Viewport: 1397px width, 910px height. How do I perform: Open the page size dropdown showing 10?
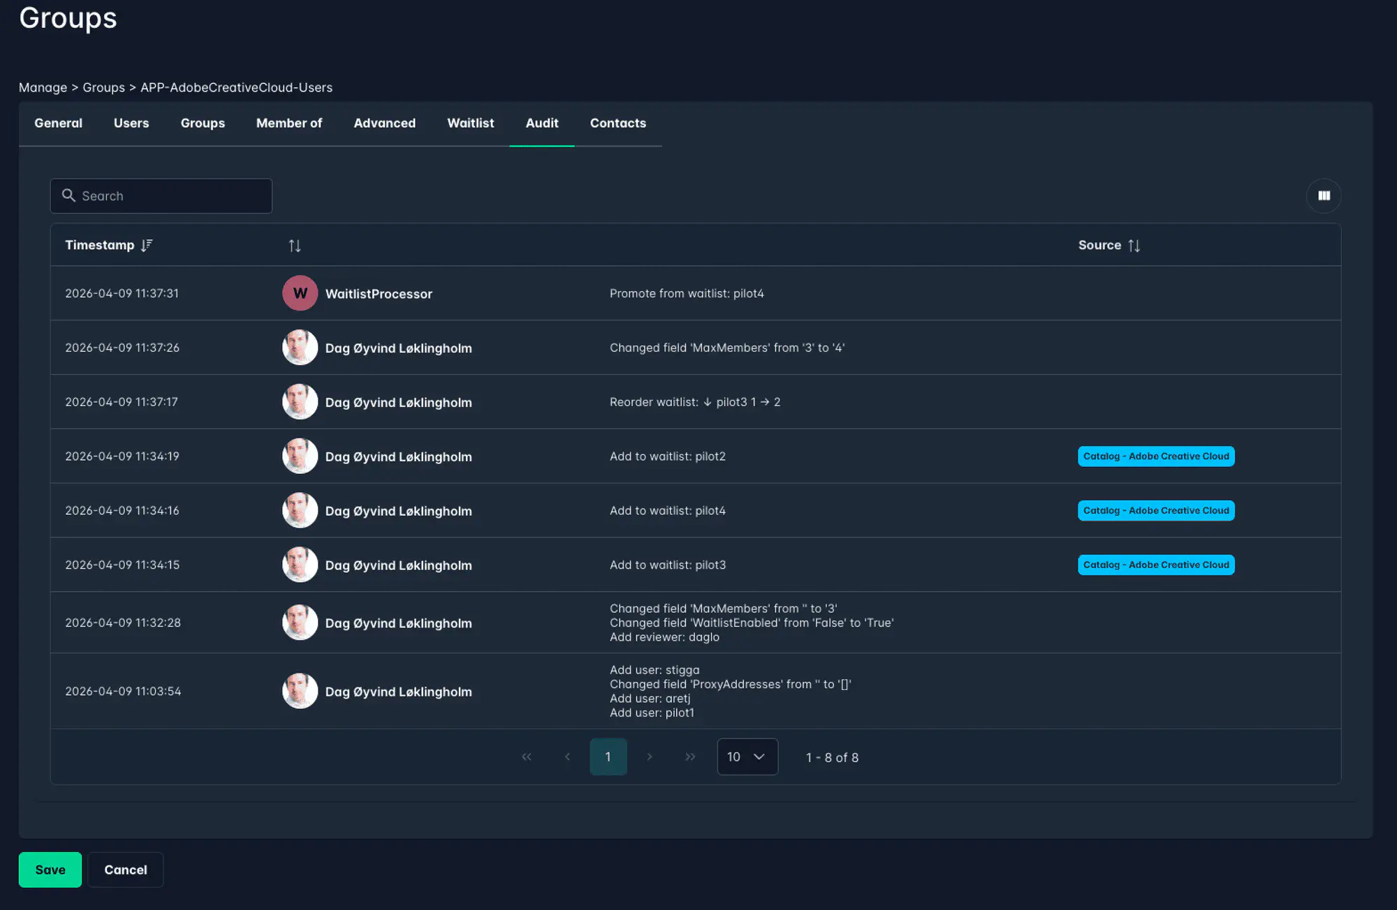tap(747, 756)
